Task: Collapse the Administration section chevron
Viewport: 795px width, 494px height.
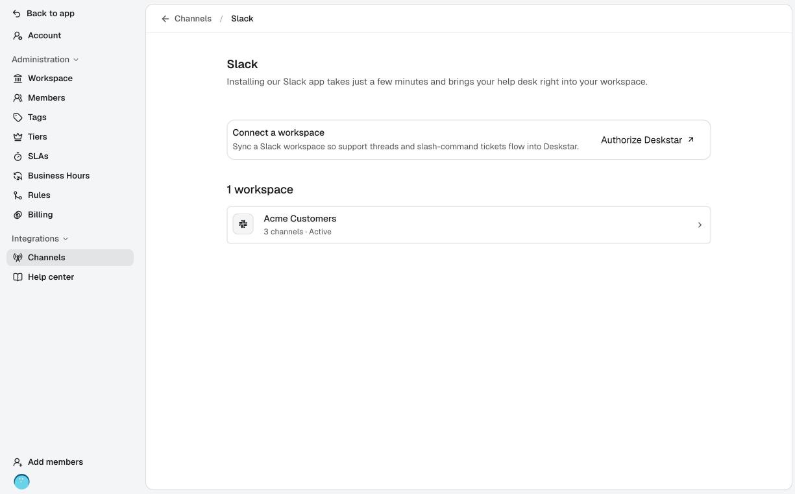Action: (76, 60)
